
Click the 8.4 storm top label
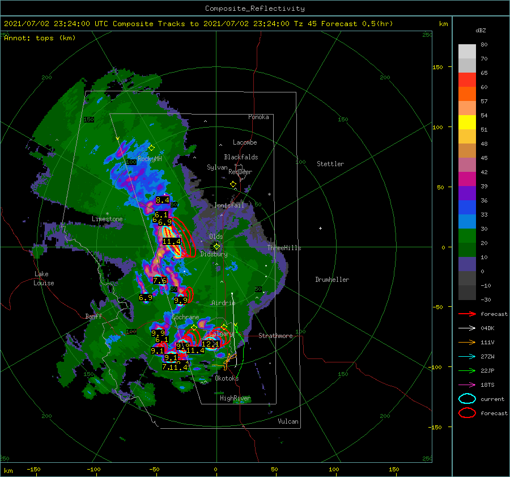click(x=162, y=200)
